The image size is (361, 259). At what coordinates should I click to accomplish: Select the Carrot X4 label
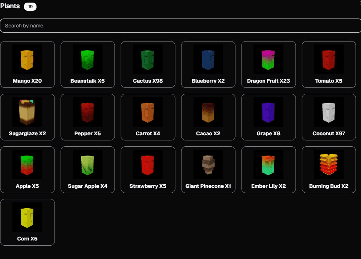click(x=148, y=133)
